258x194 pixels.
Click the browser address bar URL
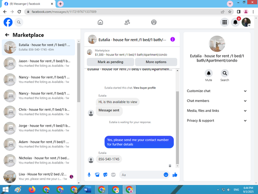click(x=64, y=12)
